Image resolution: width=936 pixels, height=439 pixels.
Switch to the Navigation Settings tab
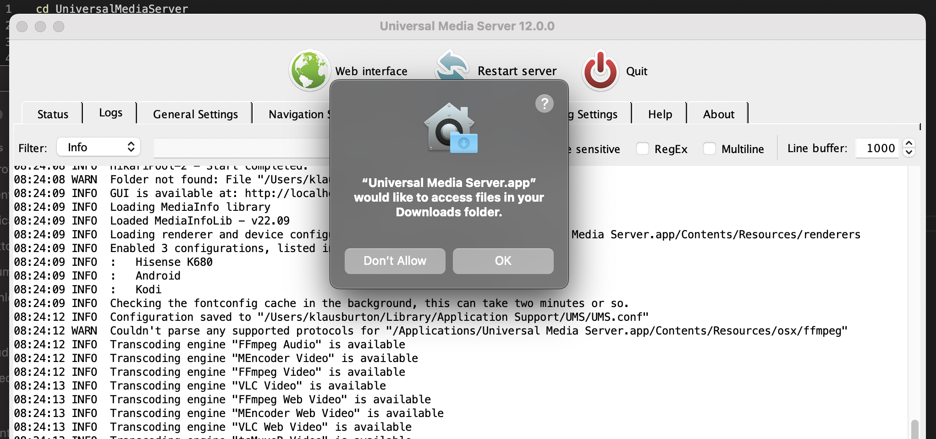pos(298,114)
